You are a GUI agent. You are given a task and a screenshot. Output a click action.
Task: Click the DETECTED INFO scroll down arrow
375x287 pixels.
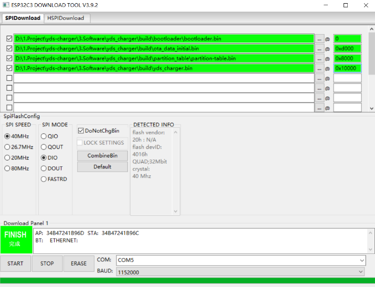pyautogui.click(x=176, y=211)
